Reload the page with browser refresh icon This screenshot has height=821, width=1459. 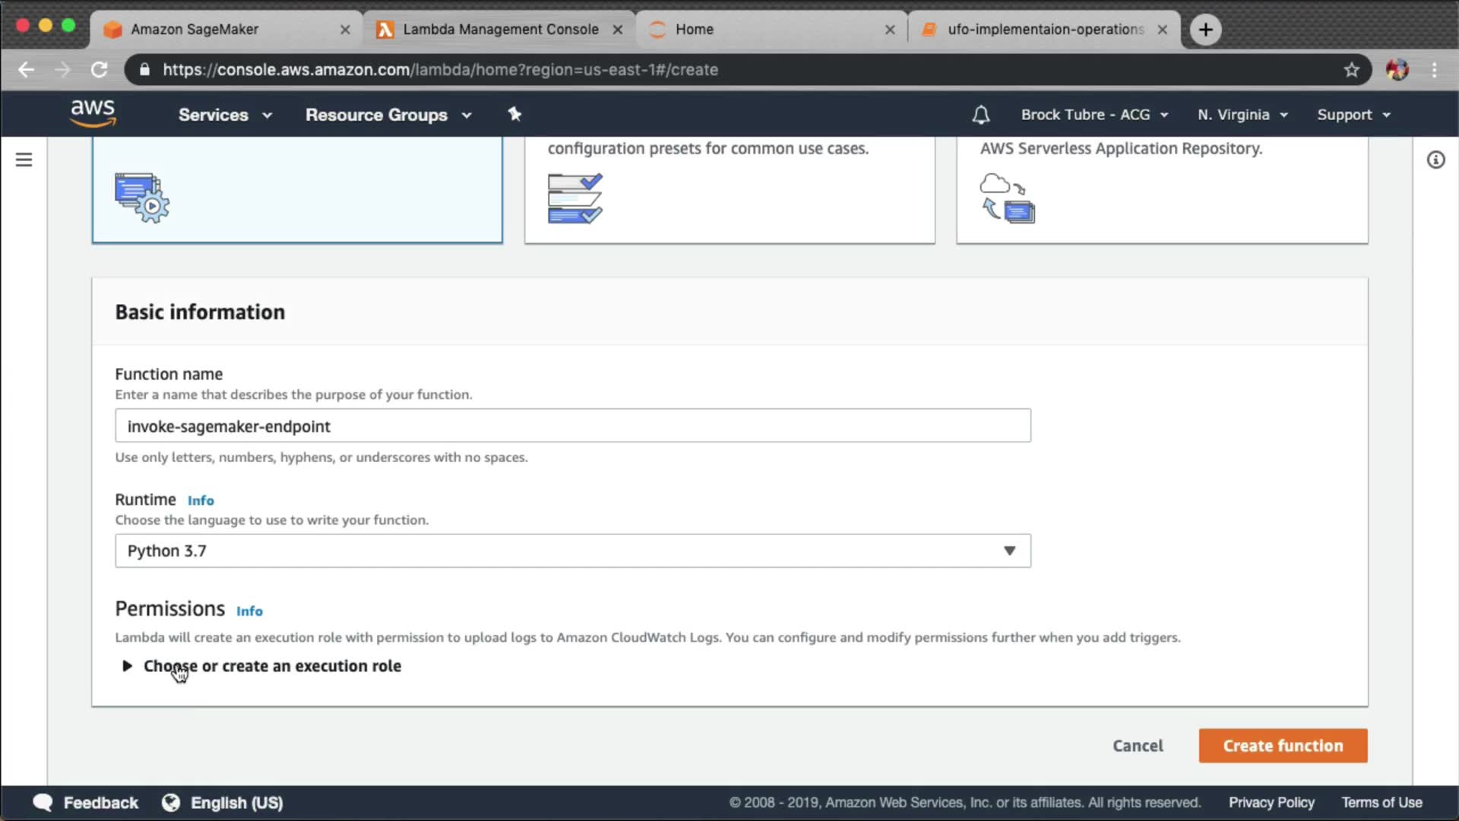point(100,70)
